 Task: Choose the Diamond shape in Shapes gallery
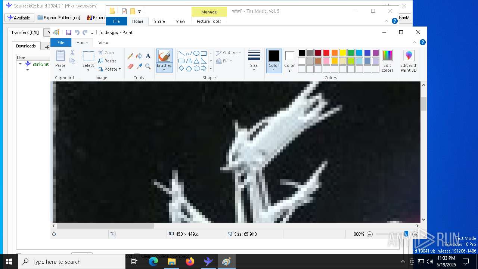tap(181, 68)
